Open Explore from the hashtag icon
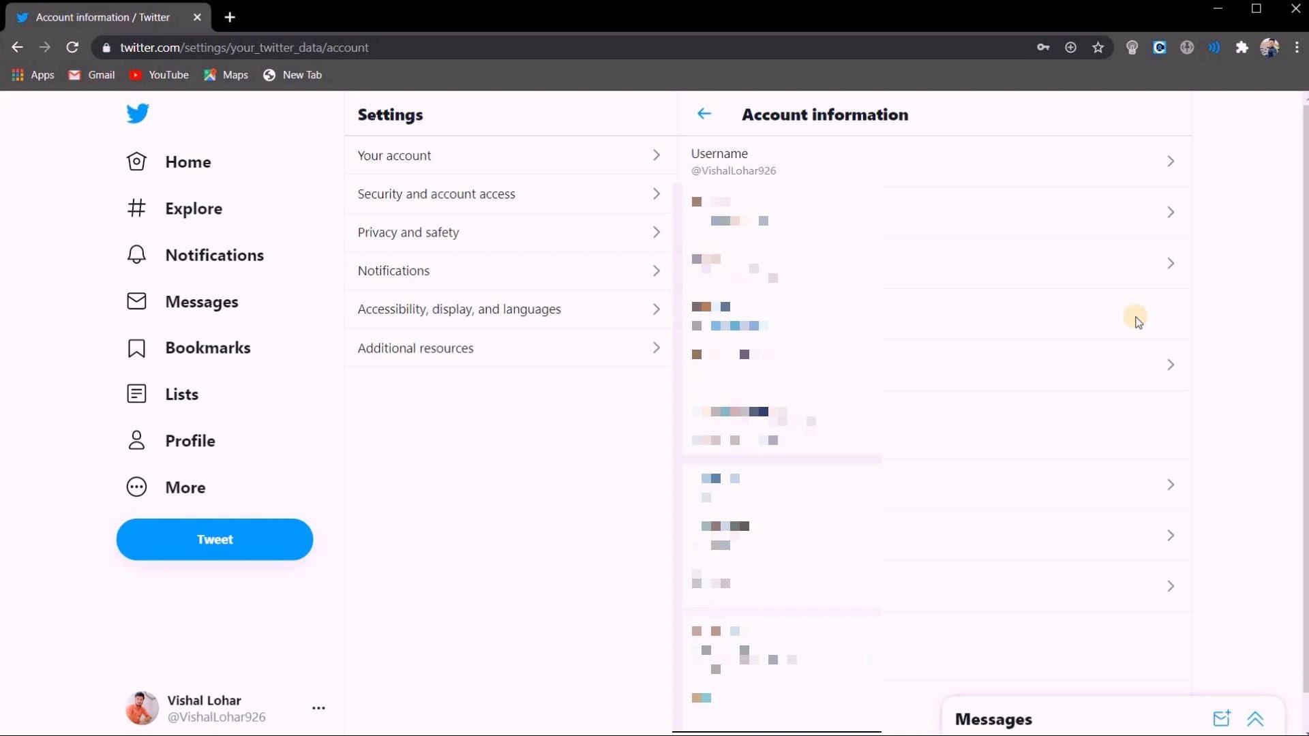The height and width of the screenshot is (736, 1309). pos(136,208)
